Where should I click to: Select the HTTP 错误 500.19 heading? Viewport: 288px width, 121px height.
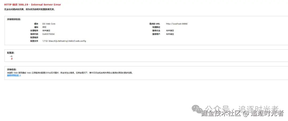coord(33,5)
